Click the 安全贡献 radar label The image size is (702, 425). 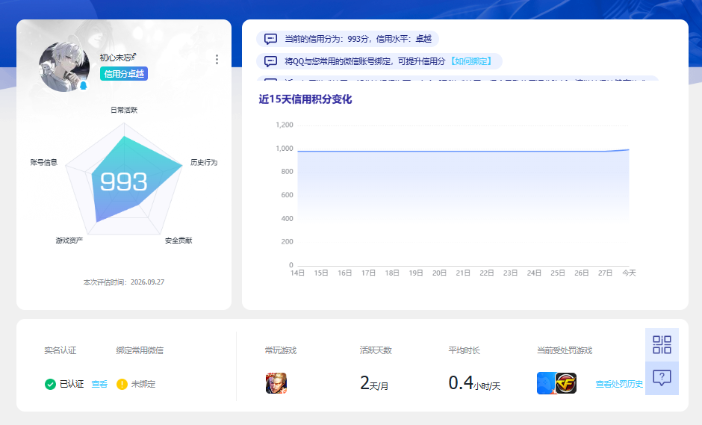pos(178,241)
